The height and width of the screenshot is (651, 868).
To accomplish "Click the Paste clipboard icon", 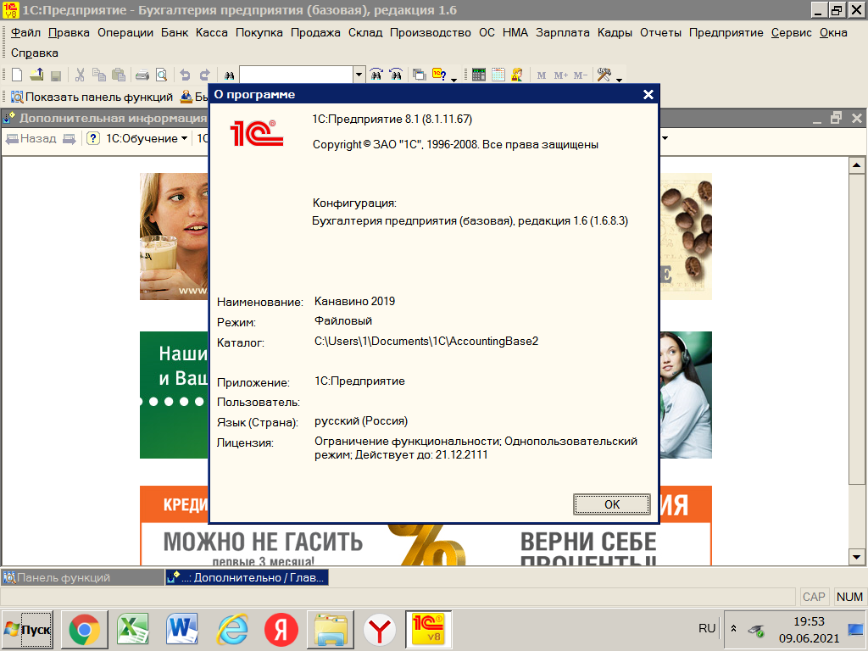I will [119, 75].
